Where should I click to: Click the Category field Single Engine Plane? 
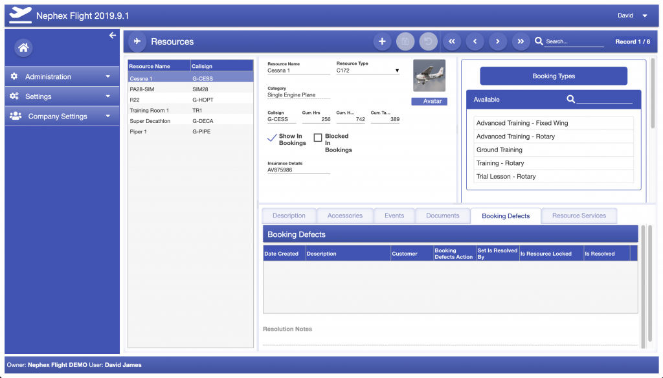click(298, 95)
